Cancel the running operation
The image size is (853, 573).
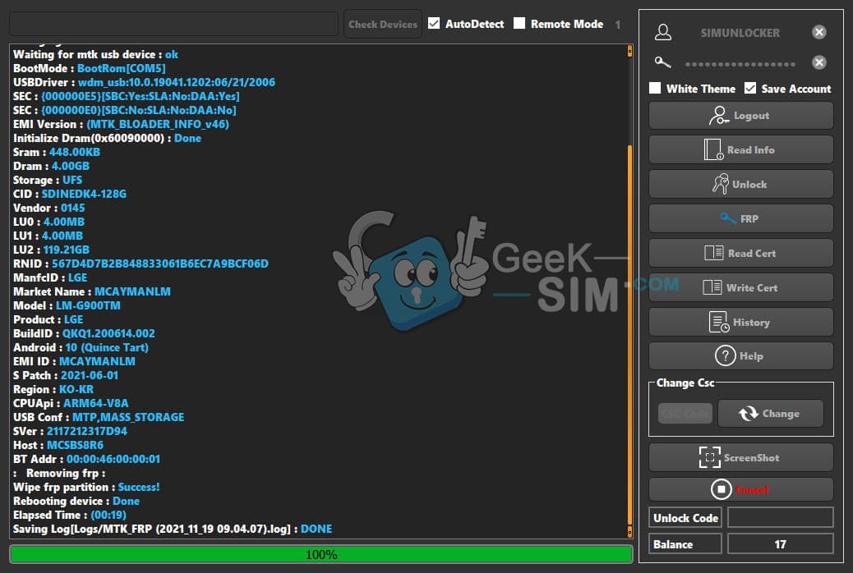click(740, 489)
